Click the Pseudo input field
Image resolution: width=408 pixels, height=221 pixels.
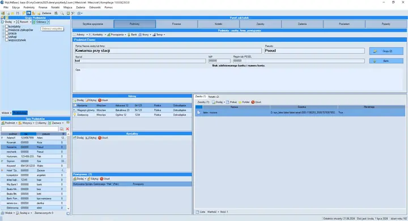314,51
